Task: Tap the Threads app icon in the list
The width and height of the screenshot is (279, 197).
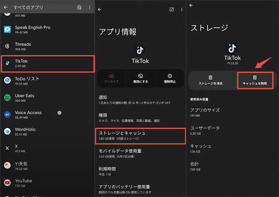Action: [x=7, y=46]
